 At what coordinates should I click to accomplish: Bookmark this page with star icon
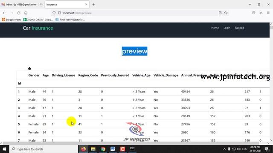click(x=226, y=13)
